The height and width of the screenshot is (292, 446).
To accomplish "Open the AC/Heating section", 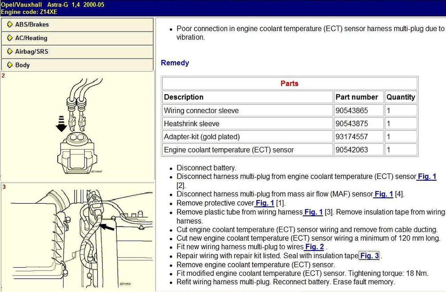I will (x=77, y=38).
